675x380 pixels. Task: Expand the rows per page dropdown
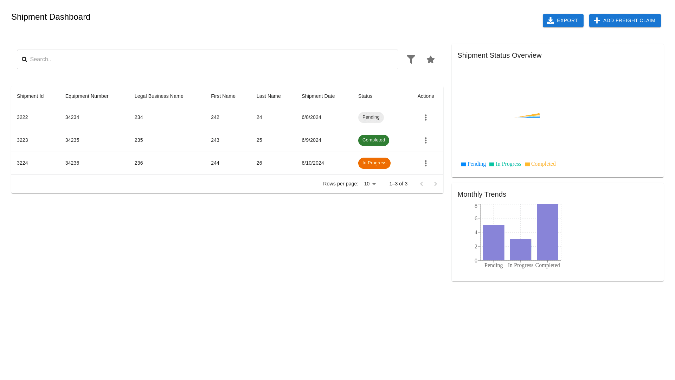pyautogui.click(x=370, y=184)
